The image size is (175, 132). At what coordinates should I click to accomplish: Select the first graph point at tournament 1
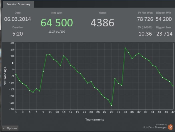point(16,74)
